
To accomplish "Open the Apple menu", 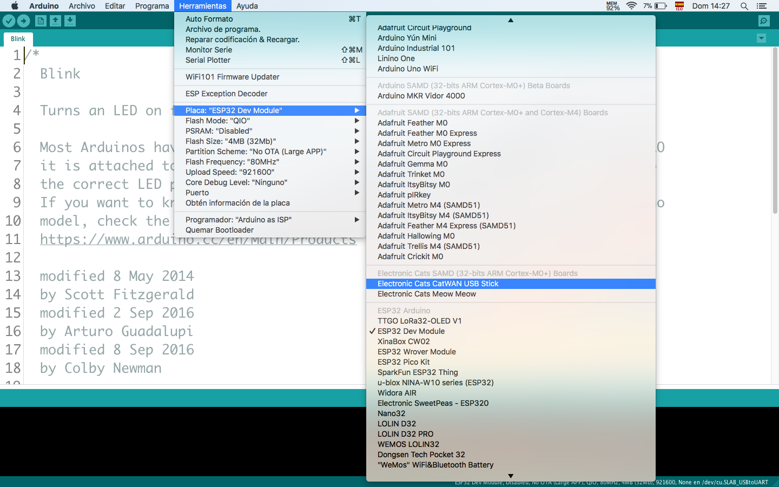I will [x=15, y=6].
